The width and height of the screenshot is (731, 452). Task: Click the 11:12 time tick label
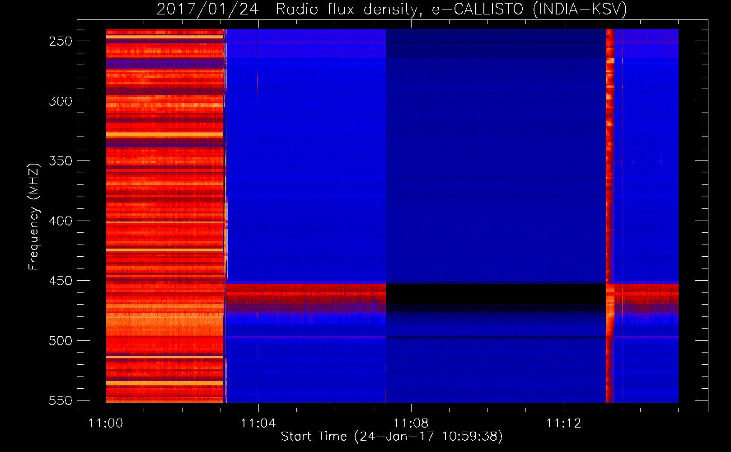click(x=563, y=424)
